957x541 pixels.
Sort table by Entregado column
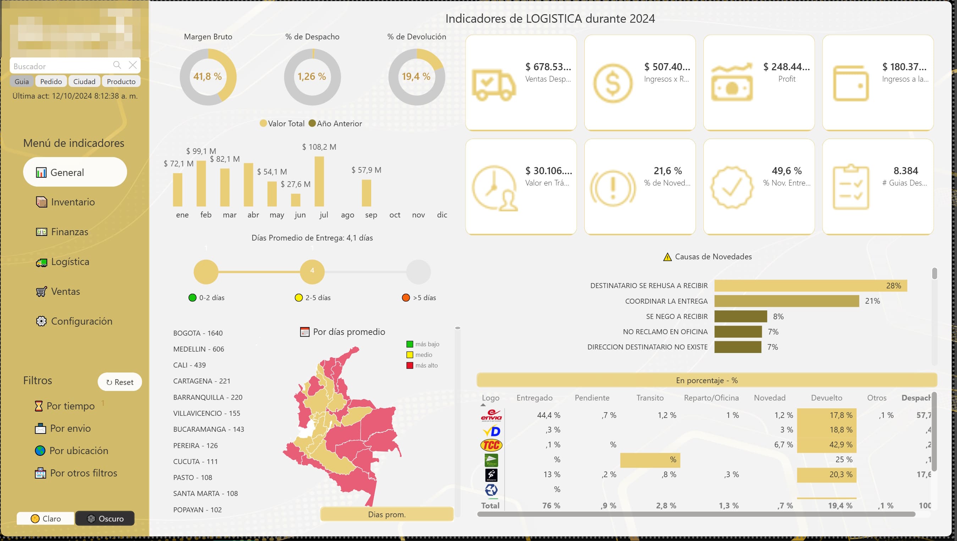pyautogui.click(x=534, y=398)
